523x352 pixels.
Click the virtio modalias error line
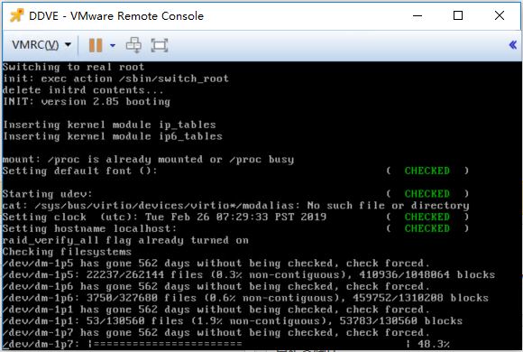coord(236,206)
